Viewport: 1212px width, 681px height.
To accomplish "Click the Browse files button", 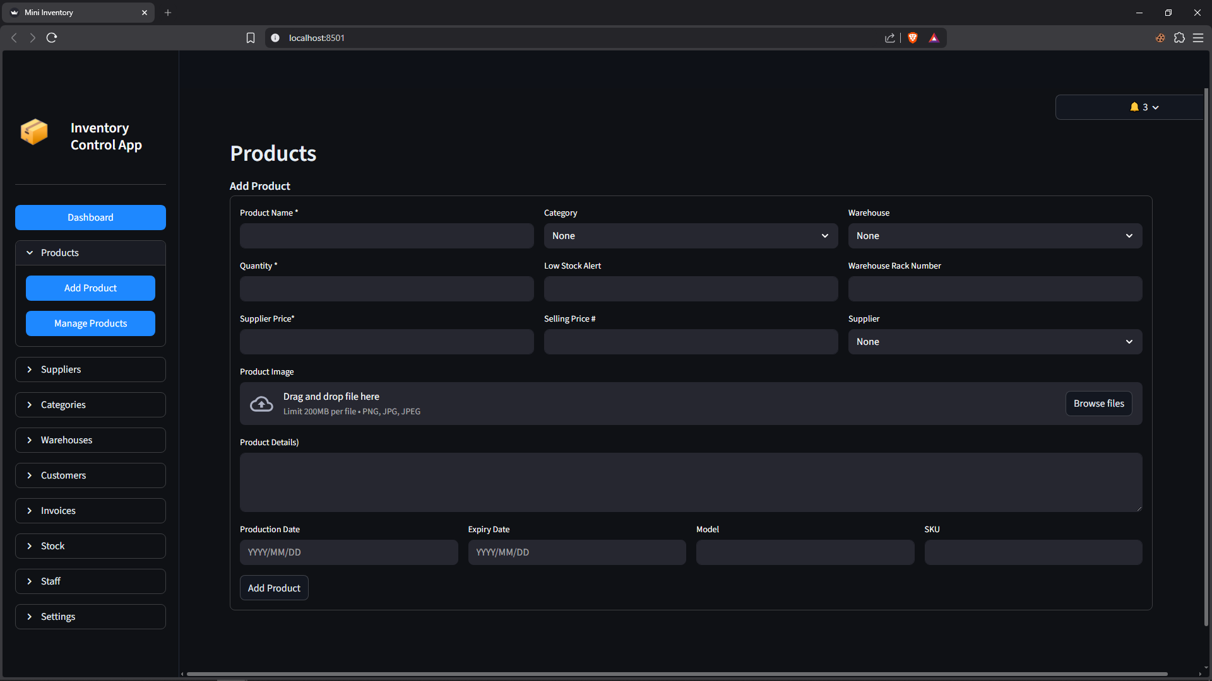I will [1098, 404].
